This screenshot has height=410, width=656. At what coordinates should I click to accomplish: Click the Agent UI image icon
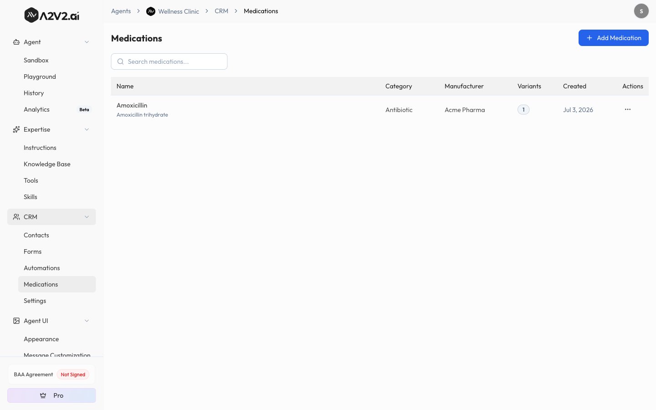click(16, 321)
